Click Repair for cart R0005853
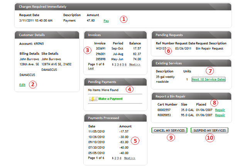Image resolution: width=247 pixels, height=166 pixels. (x=220, y=115)
